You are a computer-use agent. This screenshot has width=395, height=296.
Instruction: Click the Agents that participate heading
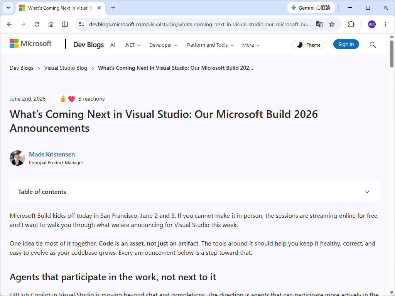[113, 277]
